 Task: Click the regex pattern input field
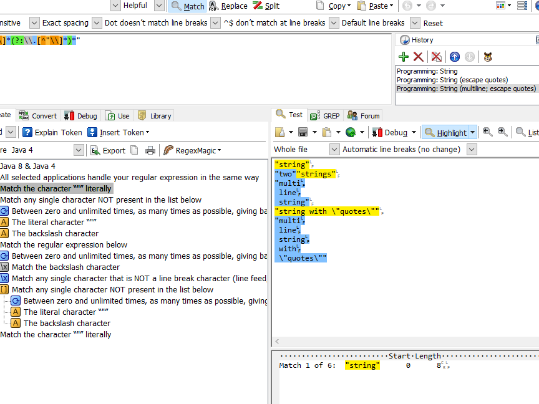195,69
